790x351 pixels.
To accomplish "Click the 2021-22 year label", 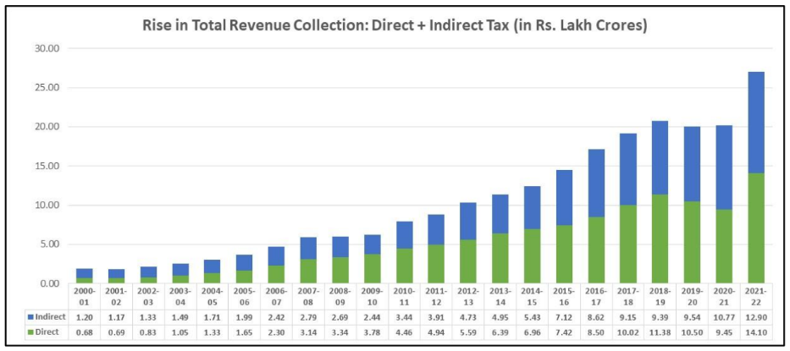I will click(x=756, y=296).
